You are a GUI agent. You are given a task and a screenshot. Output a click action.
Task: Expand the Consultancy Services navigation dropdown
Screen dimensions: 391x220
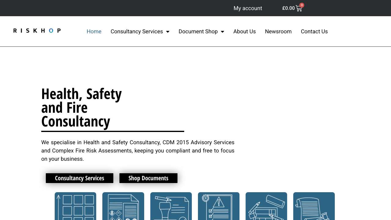[x=140, y=31]
